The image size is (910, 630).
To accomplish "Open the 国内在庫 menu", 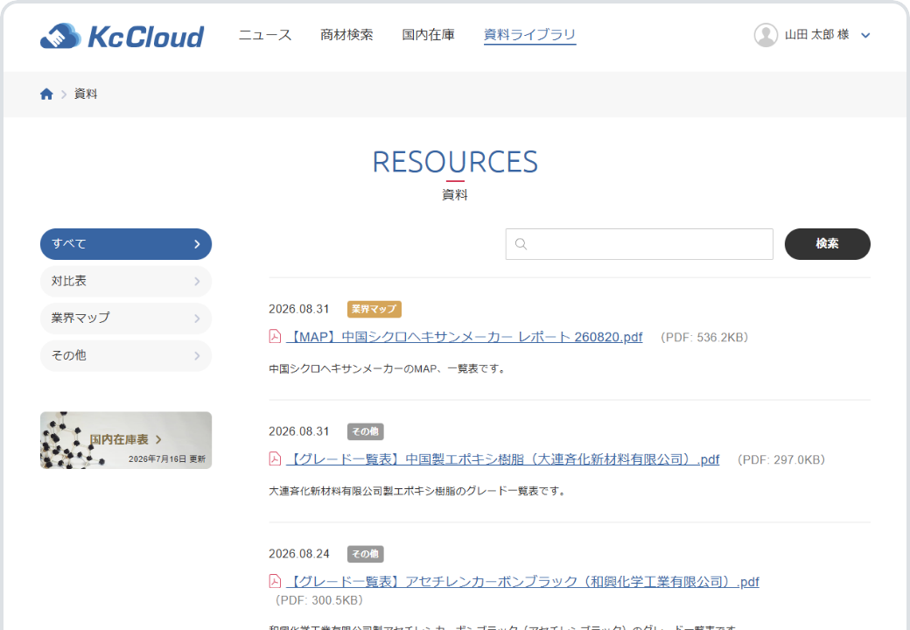I will tap(428, 35).
